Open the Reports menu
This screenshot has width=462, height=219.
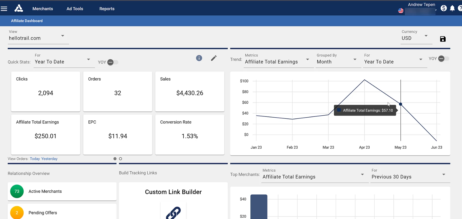tap(107, 9)
